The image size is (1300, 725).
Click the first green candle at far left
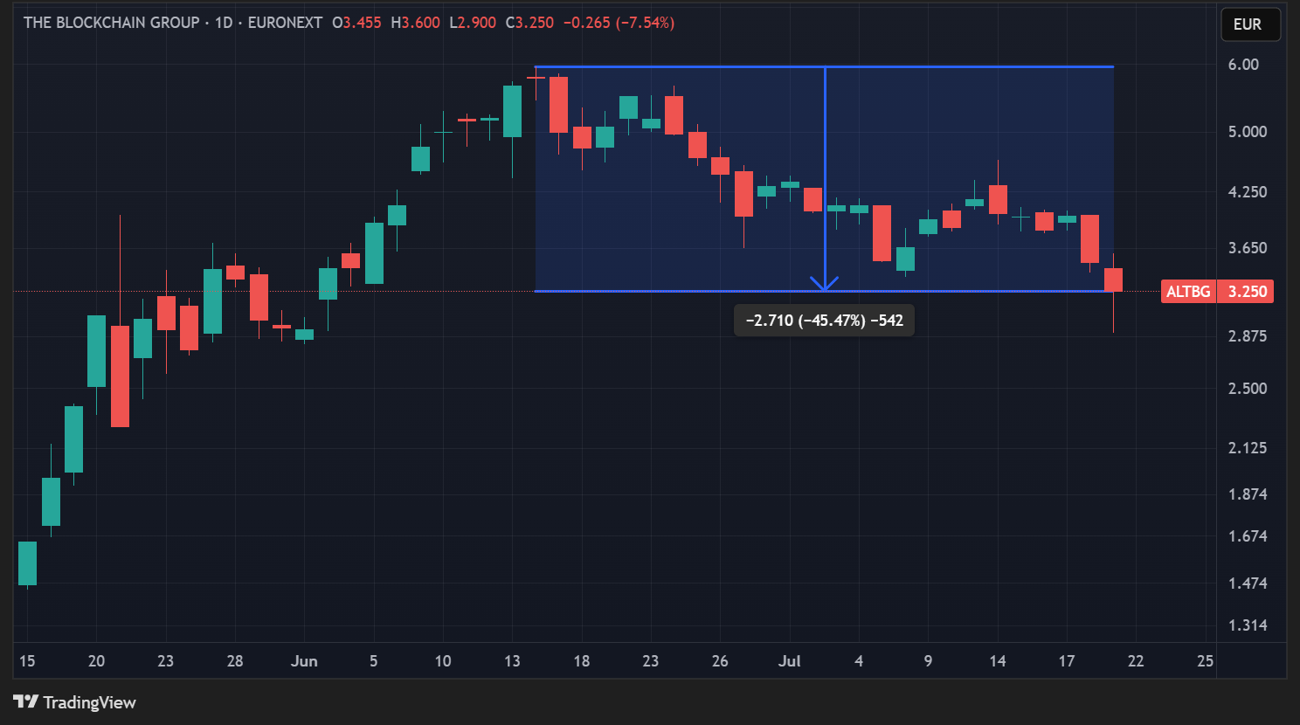(x=27, y=563)
